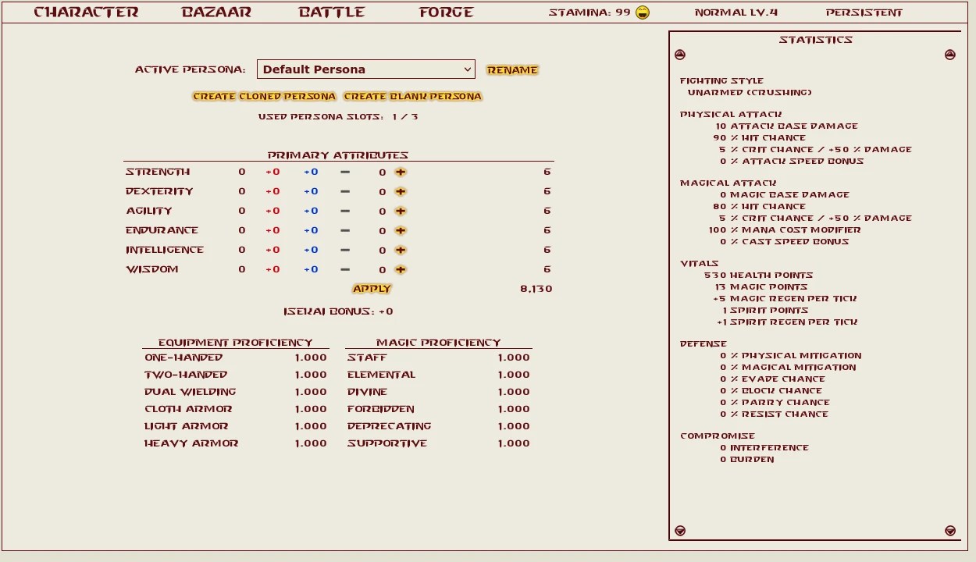976x562 pixels.
Task: Open the Active Persona dropdown
Action: click(x=365, y=69)
